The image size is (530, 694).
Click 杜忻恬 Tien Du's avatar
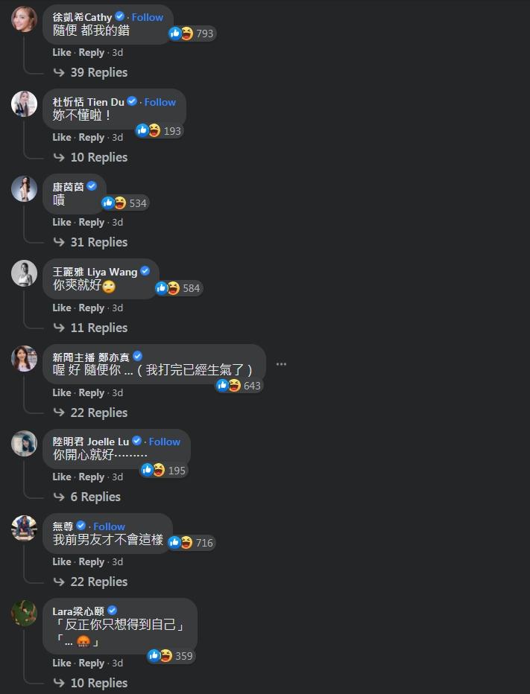pos(24,104)
